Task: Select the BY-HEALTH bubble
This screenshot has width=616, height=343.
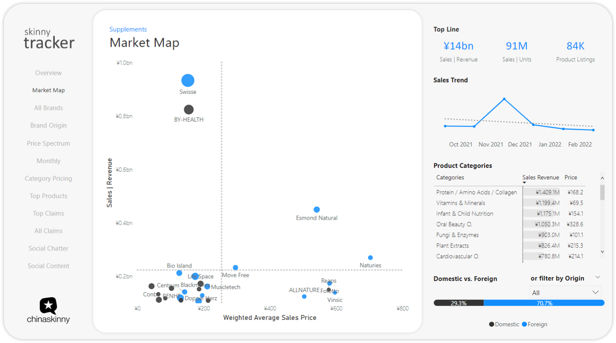Action: tap(188, 109)
